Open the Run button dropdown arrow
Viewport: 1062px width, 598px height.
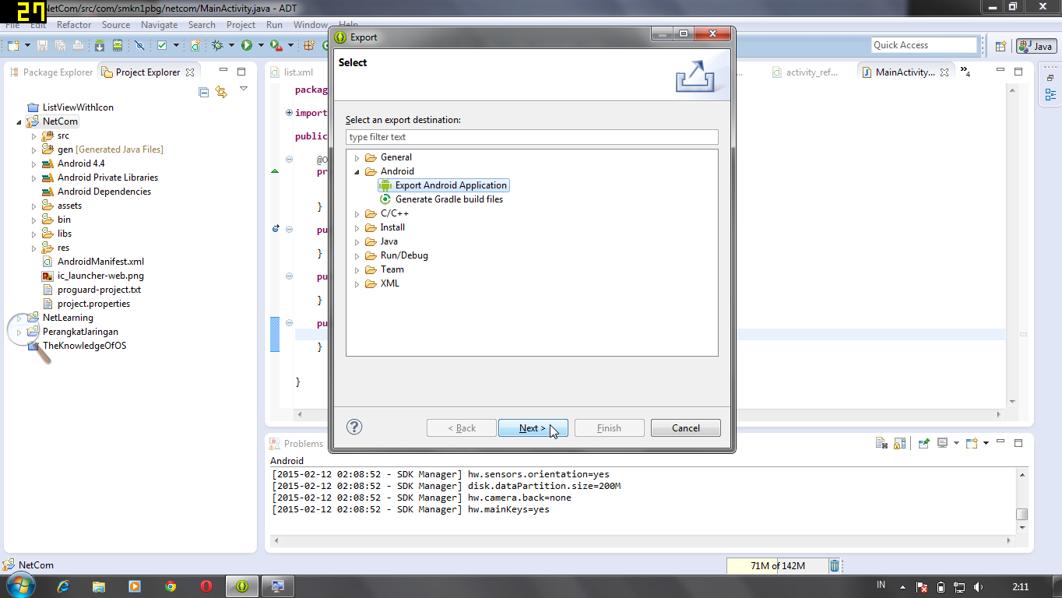pos(260,45)
